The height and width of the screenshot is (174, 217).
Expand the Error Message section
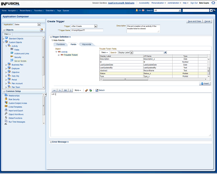pyautogui.click(x=51, y=142)
